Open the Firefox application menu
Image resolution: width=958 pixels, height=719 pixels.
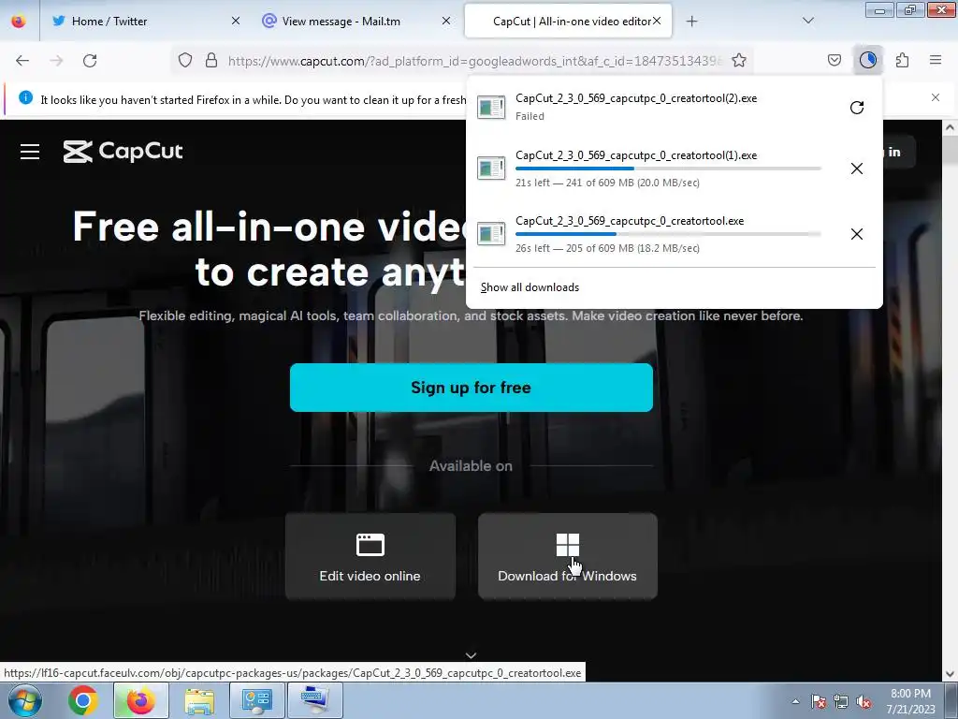[x=936, y=60]
